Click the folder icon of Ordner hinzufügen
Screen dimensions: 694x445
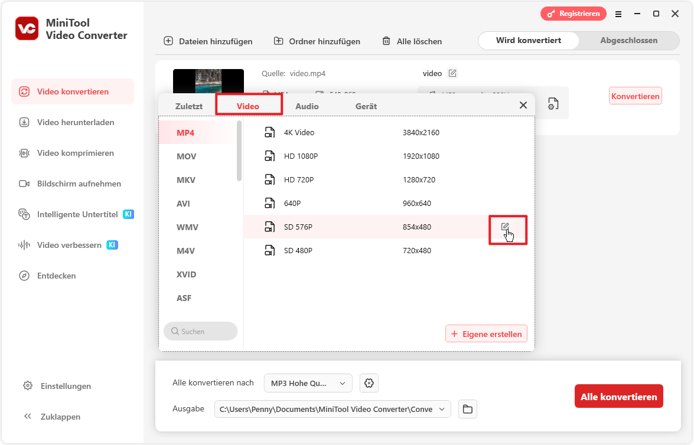[278, 41]
